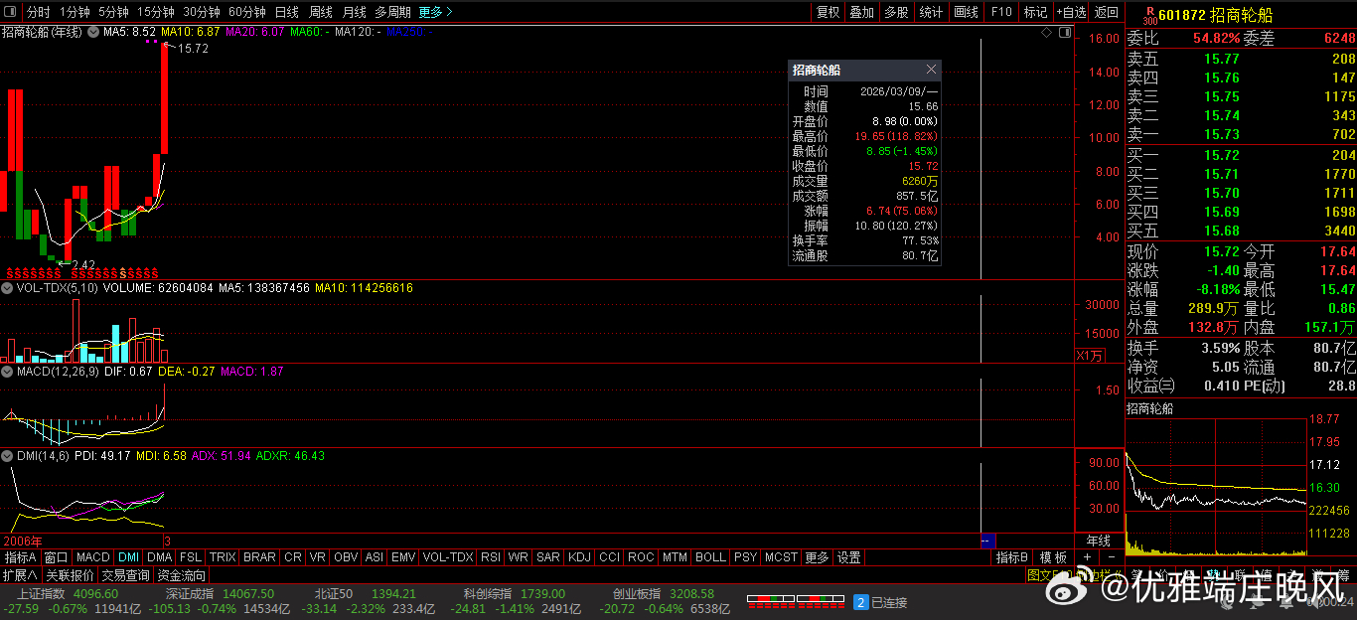Click the diamond icon above the price axis
The image size is (1357, 620).
1046,33
